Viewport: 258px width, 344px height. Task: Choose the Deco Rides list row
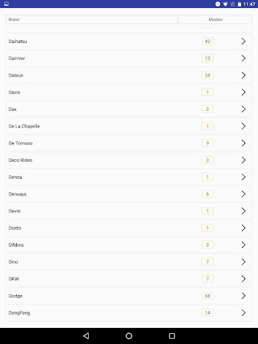tap(129, 160)
